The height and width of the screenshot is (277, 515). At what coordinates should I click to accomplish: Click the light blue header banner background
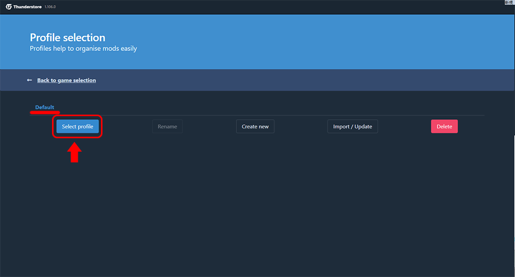pyautogui.click(x=309, y=41)
